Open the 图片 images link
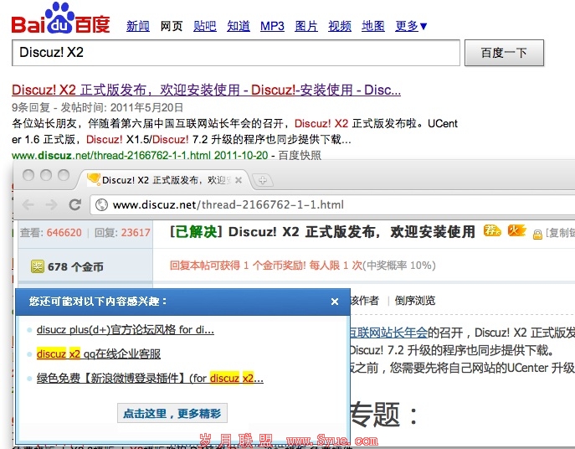The width and height of the screenshot is (575, 449). click(x=305, y=26)
